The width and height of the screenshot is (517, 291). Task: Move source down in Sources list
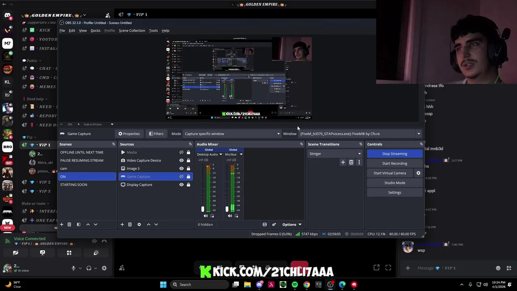coord(156,224)
